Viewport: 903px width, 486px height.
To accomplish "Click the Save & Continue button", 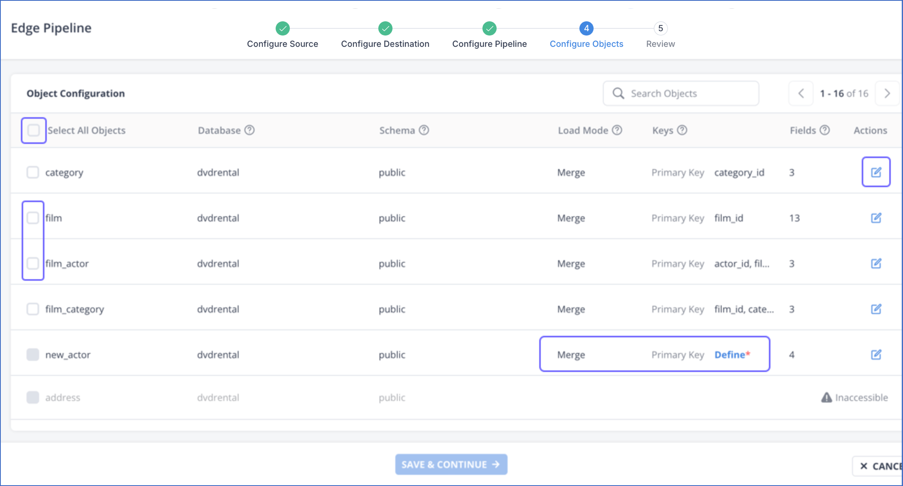I will (451, 464).
